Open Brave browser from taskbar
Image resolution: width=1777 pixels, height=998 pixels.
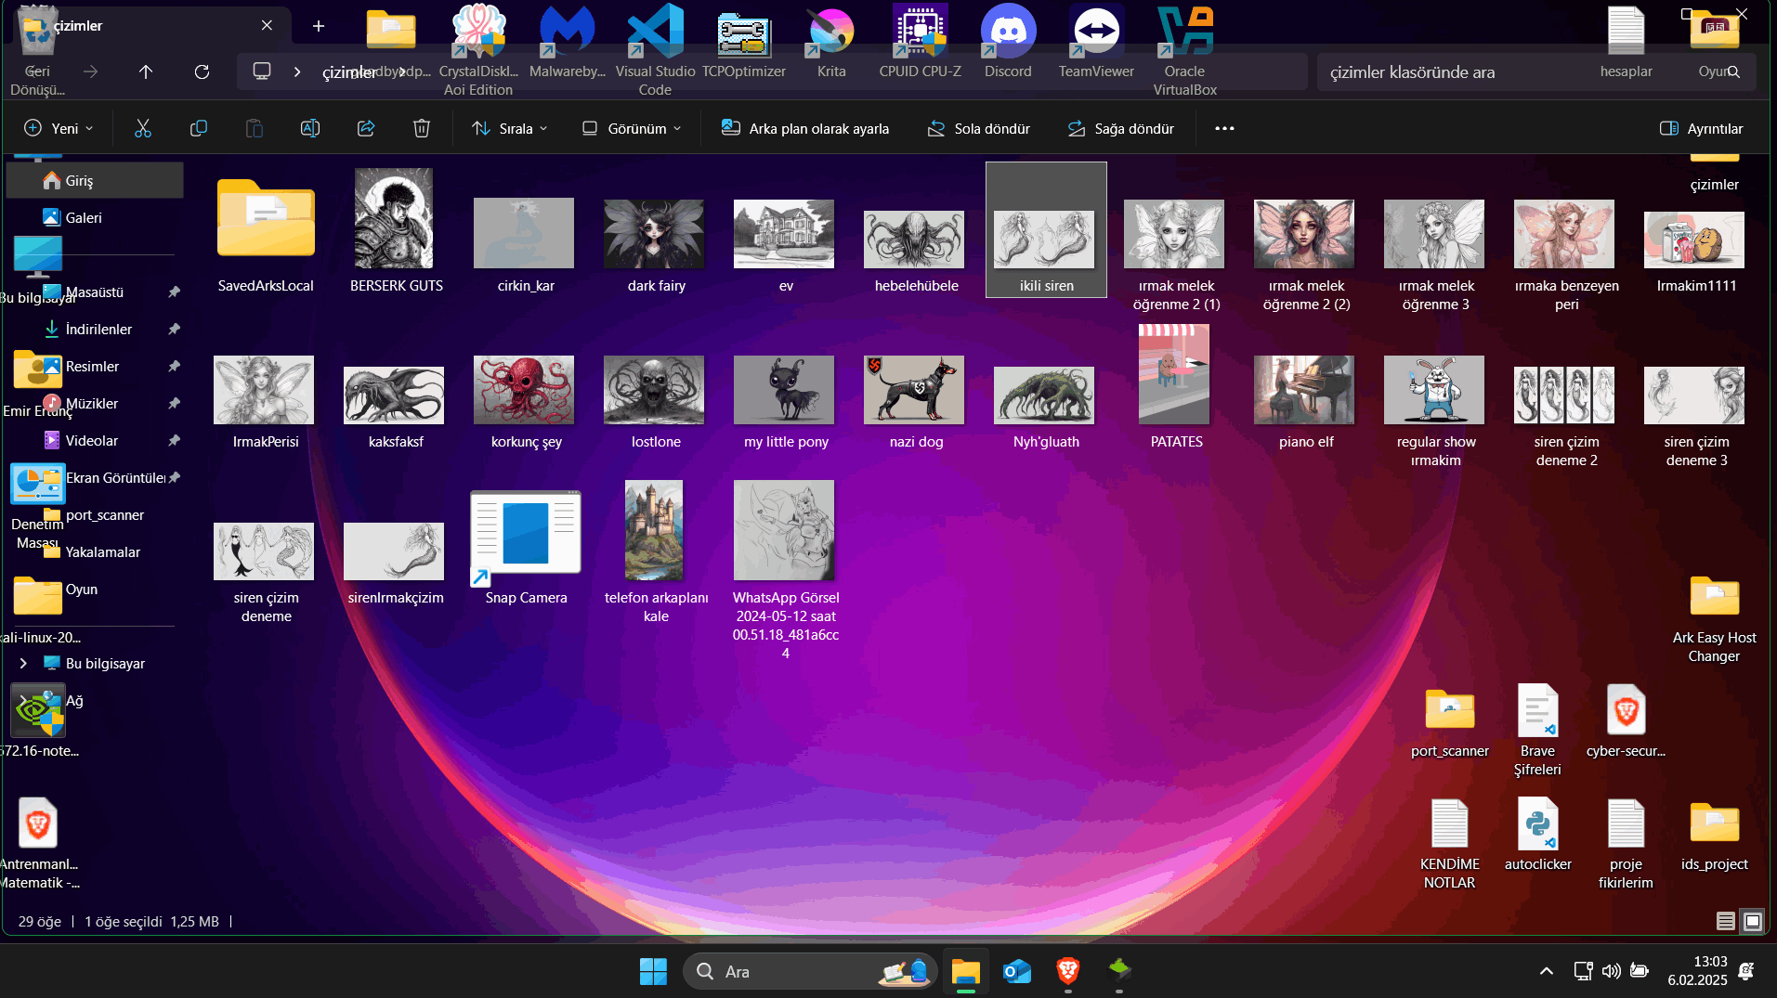(x=1068, y=971)
